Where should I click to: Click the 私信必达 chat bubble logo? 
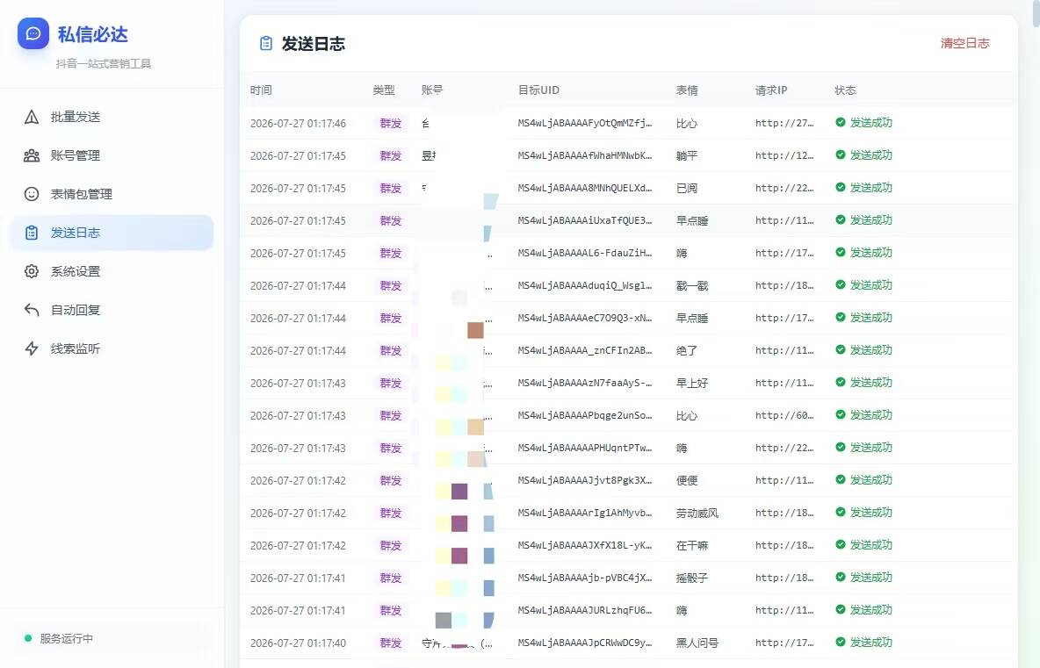(33, 33)
